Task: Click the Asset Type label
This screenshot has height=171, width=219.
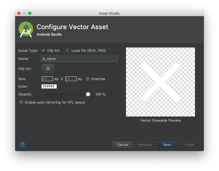Action: (x=28, y=51)
